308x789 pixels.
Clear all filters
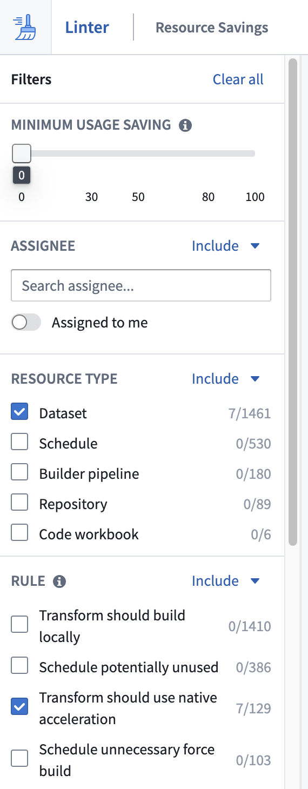(238, 79)
